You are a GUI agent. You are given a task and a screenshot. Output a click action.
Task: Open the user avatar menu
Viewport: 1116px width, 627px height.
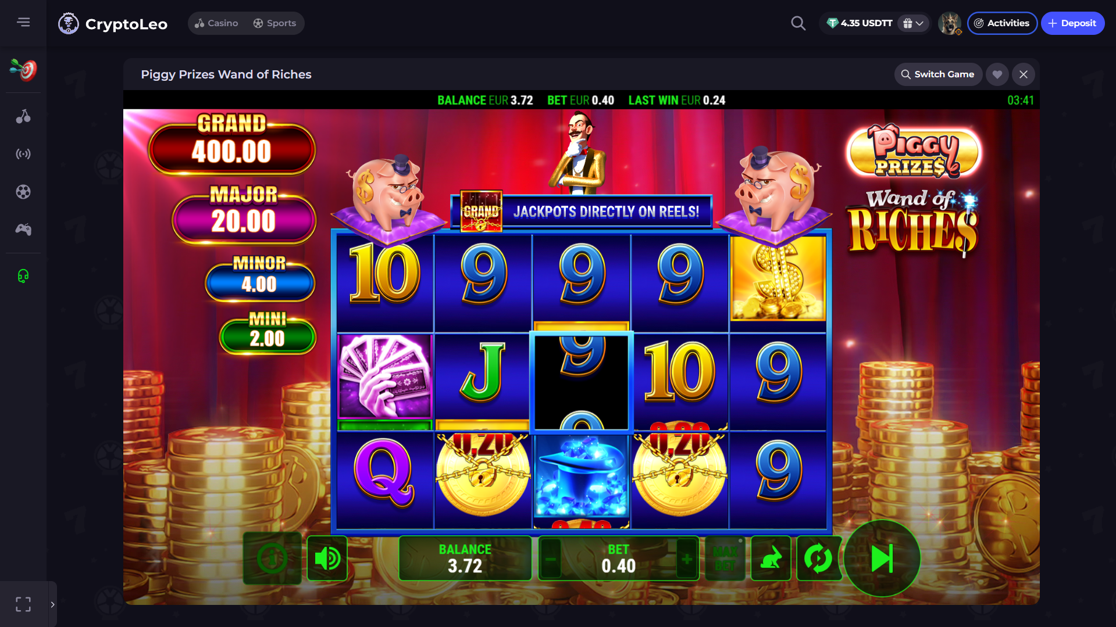click(x=949, y=23)
